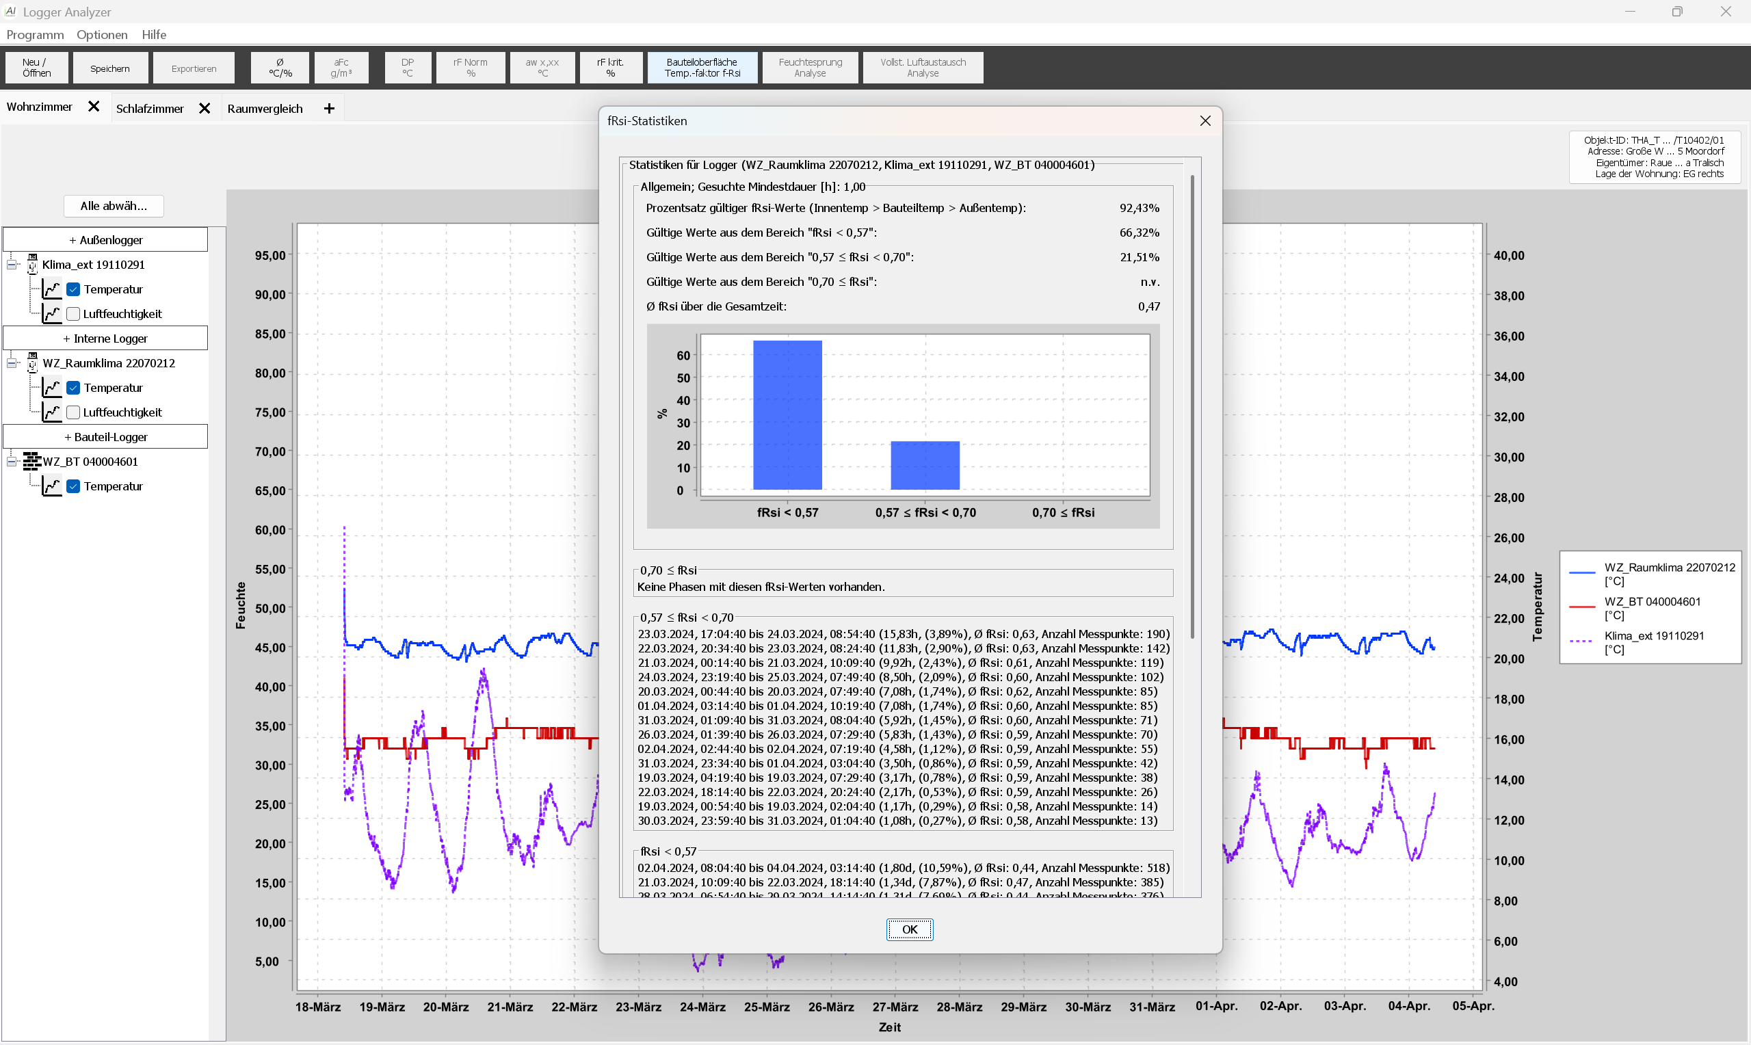The width and height of the screenshot is (1751, 1045).
Task: Open the Optionen menu
Action: [x=102, y=34]
